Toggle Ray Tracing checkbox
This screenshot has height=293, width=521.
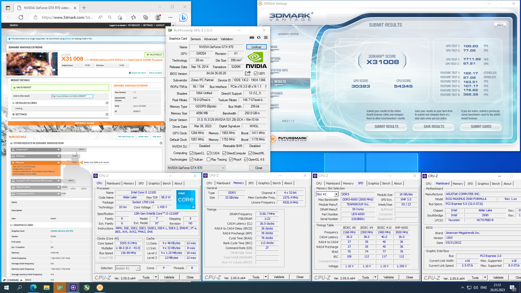[208, 160]
